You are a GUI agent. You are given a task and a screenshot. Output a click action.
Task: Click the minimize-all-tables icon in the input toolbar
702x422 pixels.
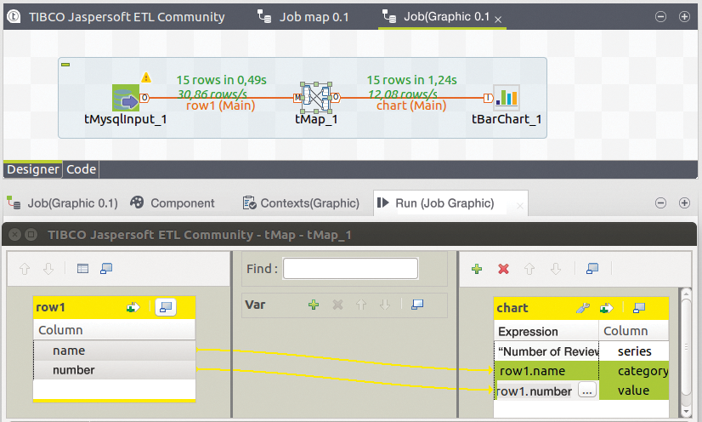[106, 269]
